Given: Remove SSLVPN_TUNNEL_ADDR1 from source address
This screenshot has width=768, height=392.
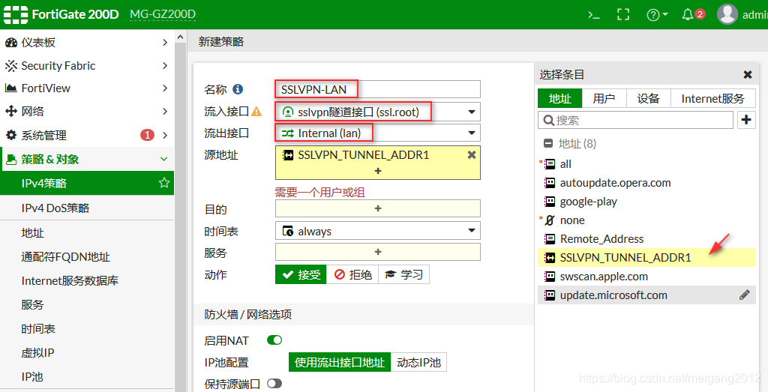Looking at the screenshot, I should tap(471, 154).
